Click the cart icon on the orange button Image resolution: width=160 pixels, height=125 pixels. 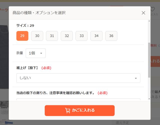coord(67,110)
